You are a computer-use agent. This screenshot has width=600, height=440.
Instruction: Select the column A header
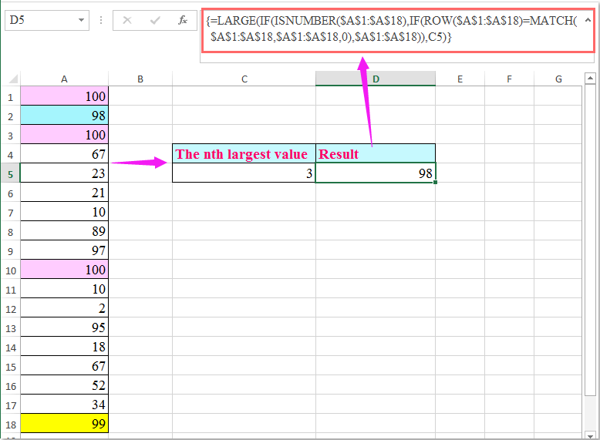(x=63, y=79)
